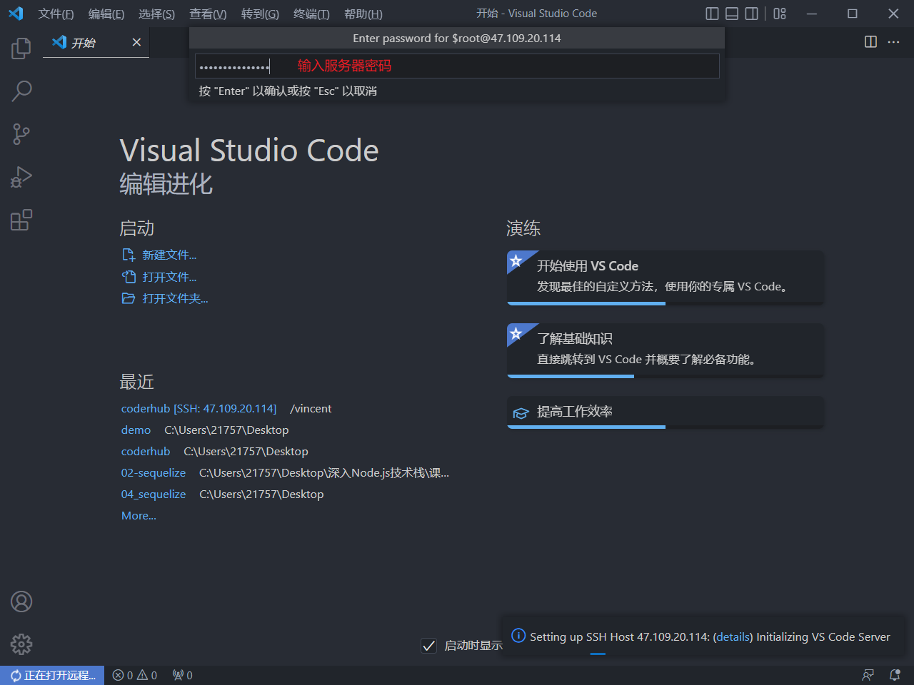The width and height of the screenshot is (914, 685).
Task: Open recent coderhub [SSH: 47.109.20.114]
Action: click(199, 408)
